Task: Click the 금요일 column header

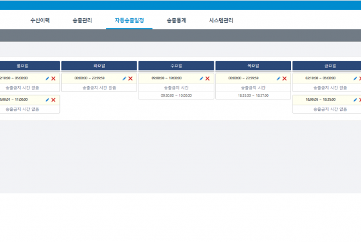Action: (327, 66)
